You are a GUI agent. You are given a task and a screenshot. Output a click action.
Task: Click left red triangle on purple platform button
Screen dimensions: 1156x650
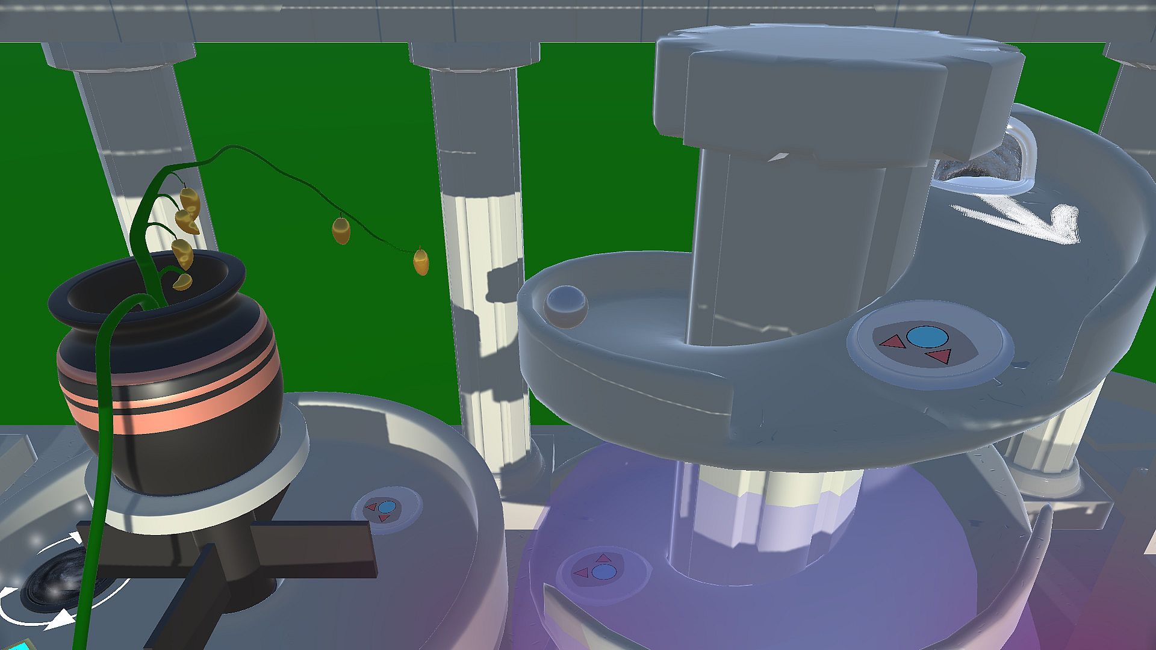coord(582,572)
